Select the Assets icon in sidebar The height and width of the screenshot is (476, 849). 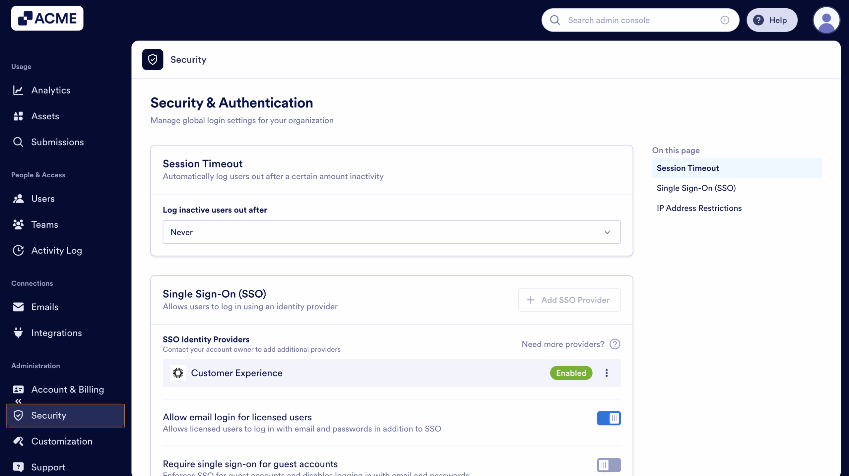[19, 116]
